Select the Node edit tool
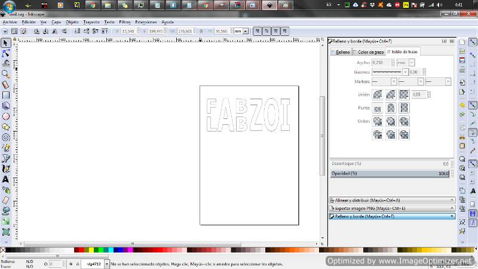 click(x=5, y=54)
